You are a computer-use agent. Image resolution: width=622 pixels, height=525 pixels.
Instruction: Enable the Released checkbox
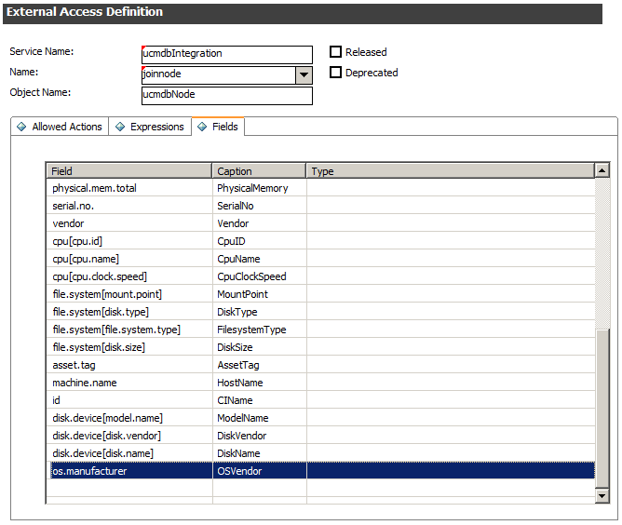click(x=336, y=52)
